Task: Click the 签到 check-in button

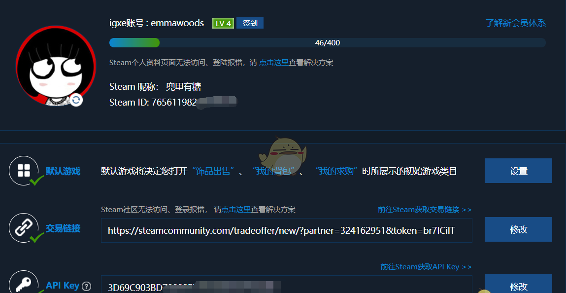Action: click(250, 23)
